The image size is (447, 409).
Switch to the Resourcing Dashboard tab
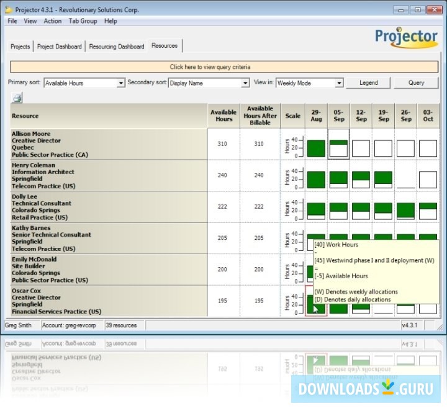coord(117,46)
